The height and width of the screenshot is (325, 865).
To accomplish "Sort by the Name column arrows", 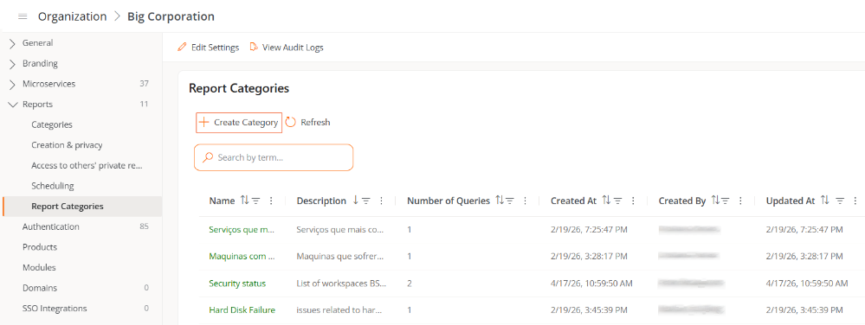I will coord(244,201).
